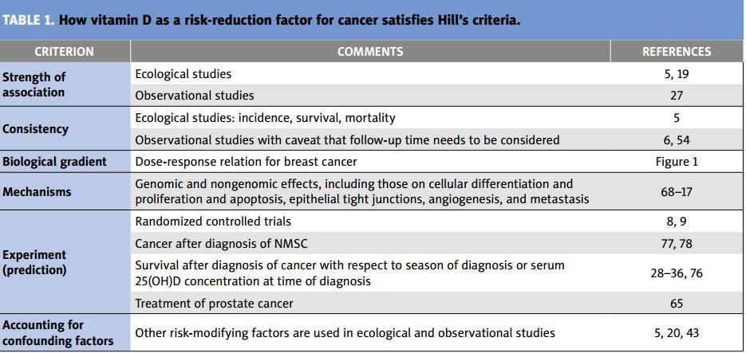Image resolution: width=746 pixels, height=353 pixels.
Task: Click the Consistency criterion cell
Action: click(x=35, y=129)
